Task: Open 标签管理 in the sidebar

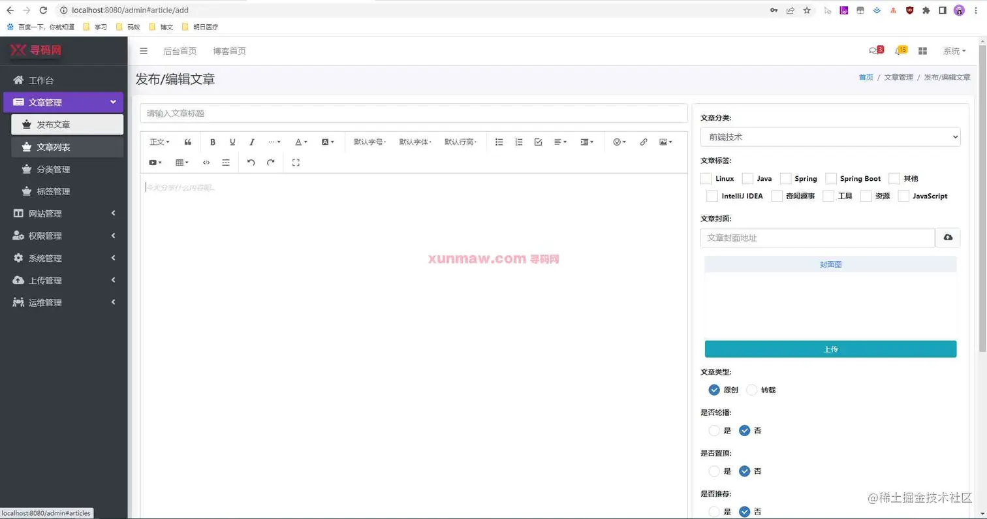Action: (x=67, y=191)
